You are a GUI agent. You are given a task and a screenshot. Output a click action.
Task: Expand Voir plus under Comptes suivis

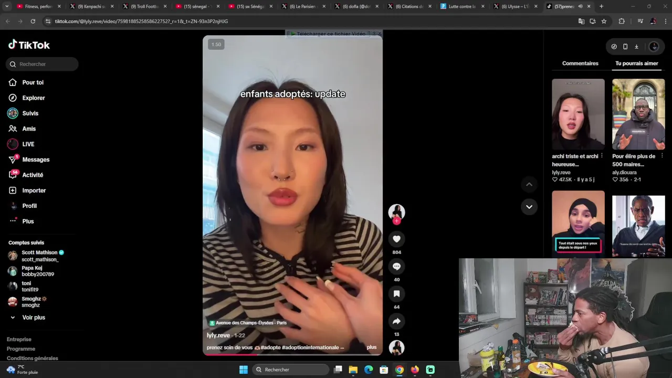coord(33,317)
